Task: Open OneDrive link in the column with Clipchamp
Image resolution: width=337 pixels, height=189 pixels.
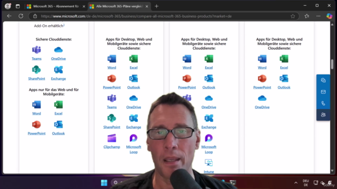Action: click(x=133, y=107)
